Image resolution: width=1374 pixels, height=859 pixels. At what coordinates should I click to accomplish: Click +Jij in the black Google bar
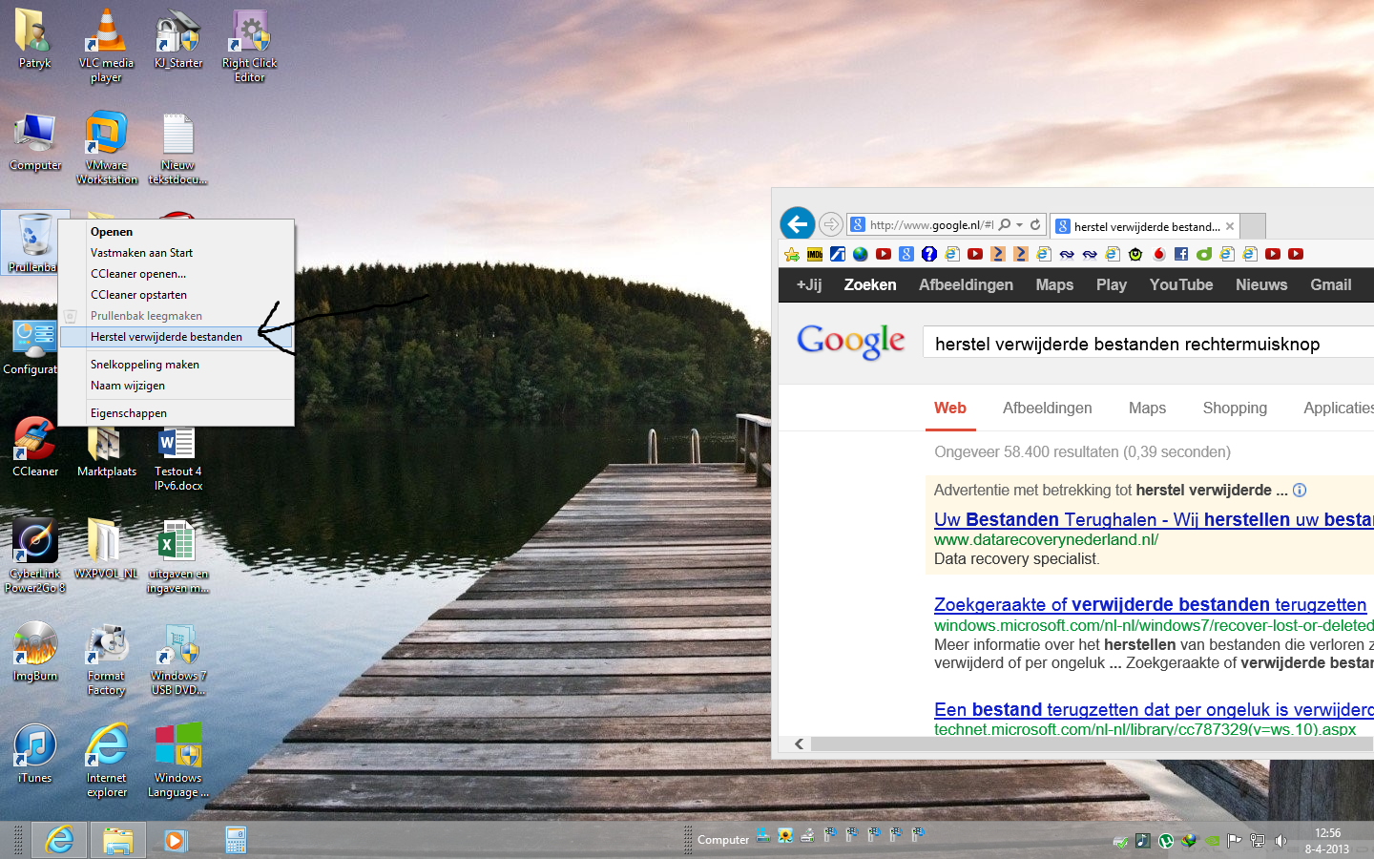tap(809, 284)
